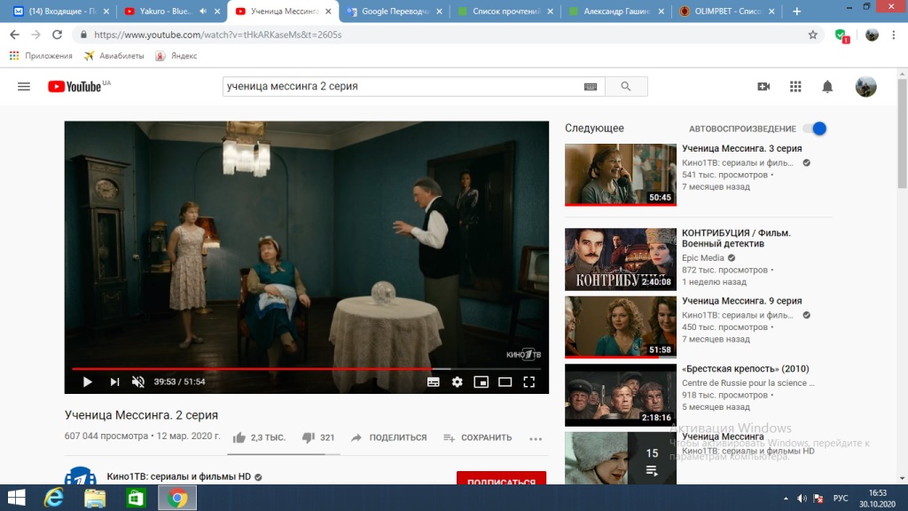This screenshot has height=511, width=908.
Task: Open the system volume tray icon
Action: coord(802,499)
